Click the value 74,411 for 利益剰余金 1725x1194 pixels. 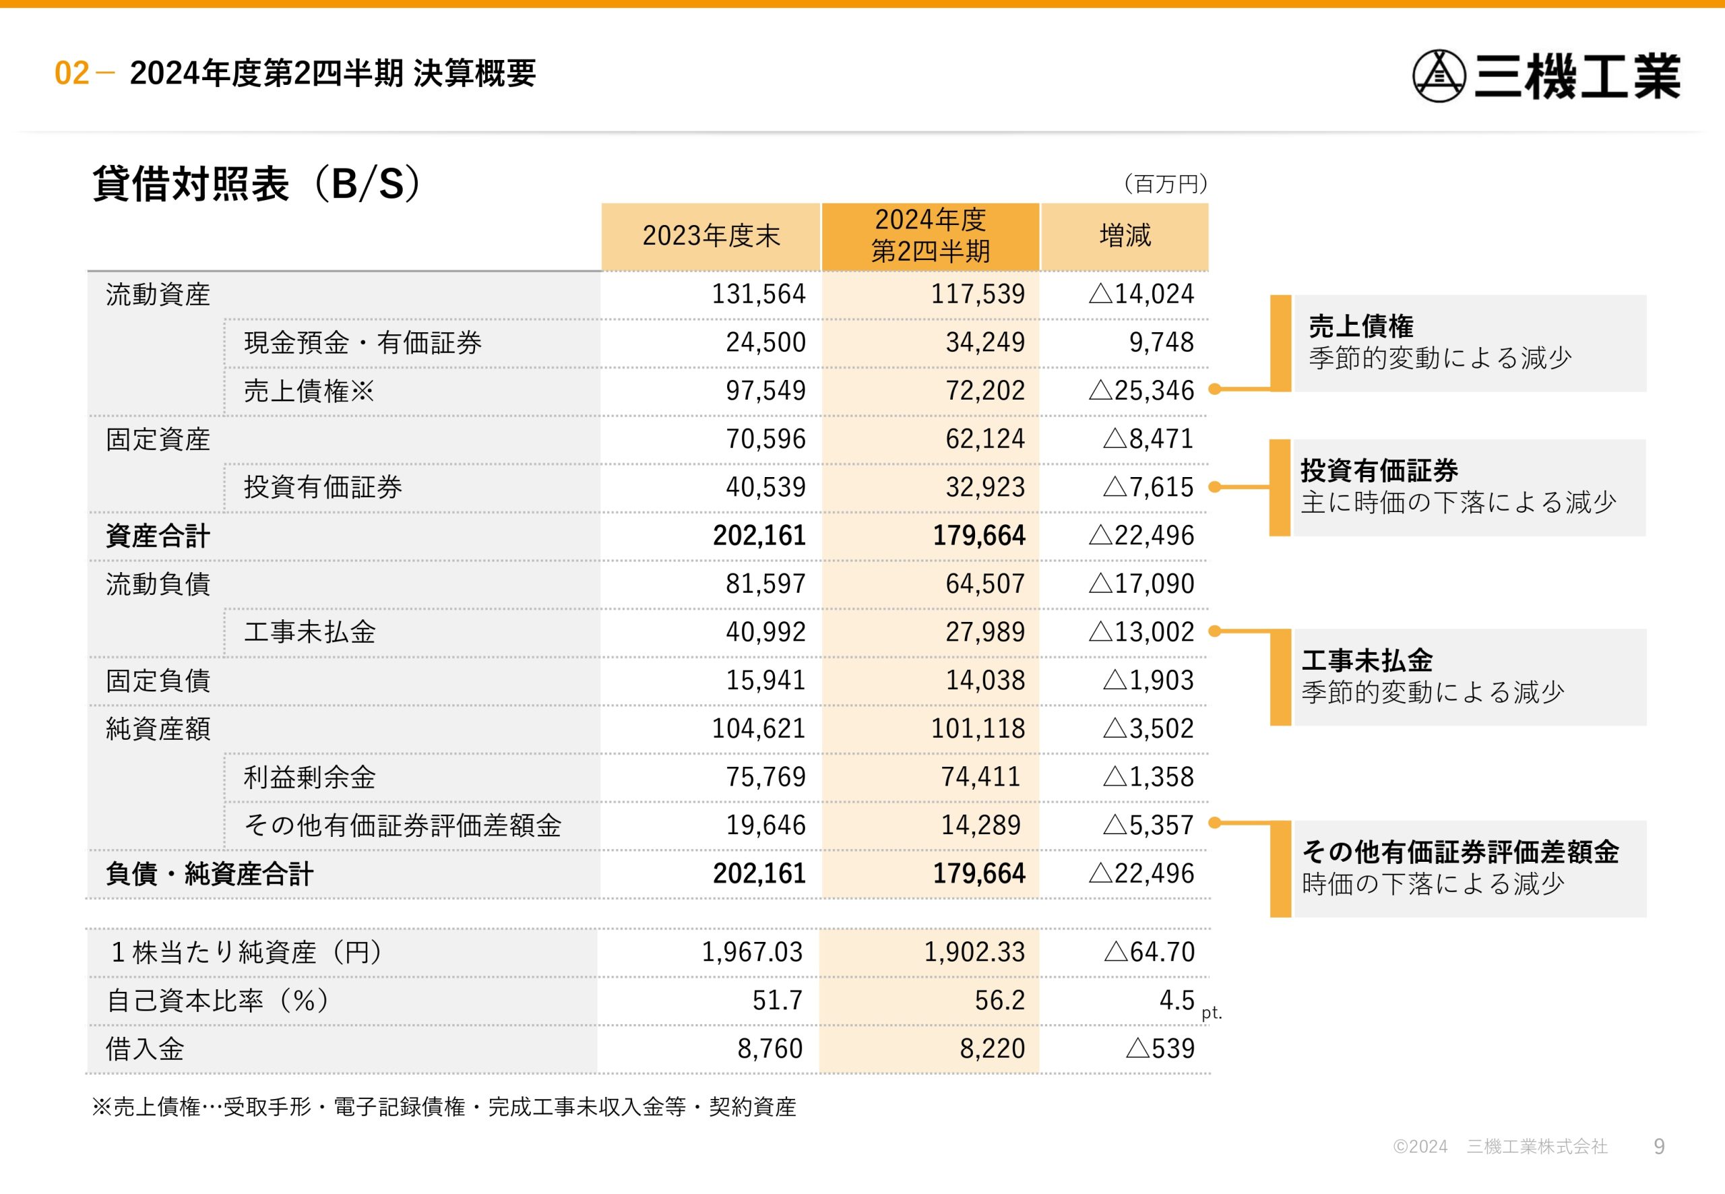point(980,776)
